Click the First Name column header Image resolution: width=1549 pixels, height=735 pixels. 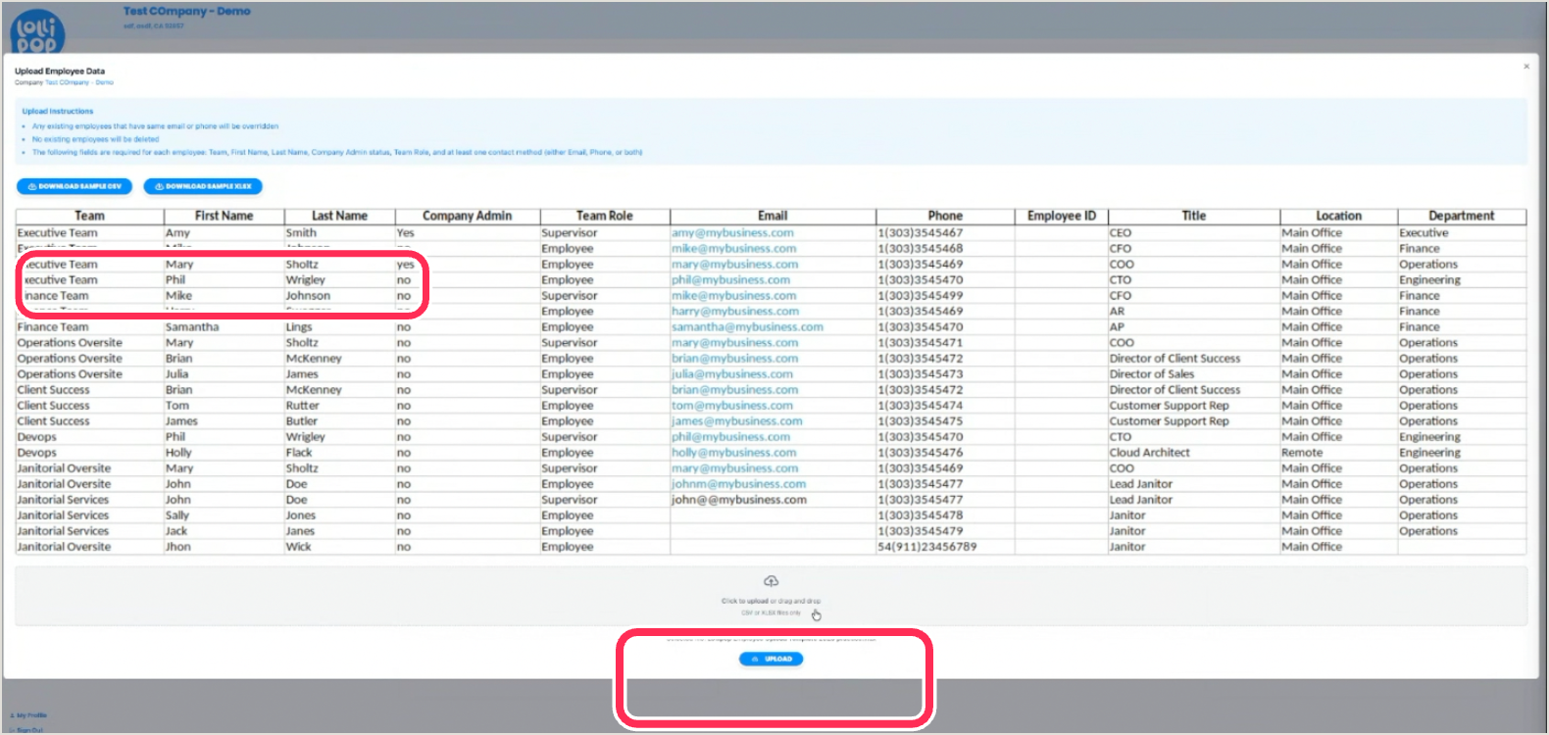coord(224,216)
